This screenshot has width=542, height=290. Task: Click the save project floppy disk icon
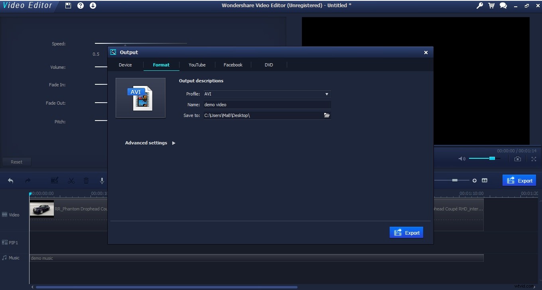(x=68, y=6)
